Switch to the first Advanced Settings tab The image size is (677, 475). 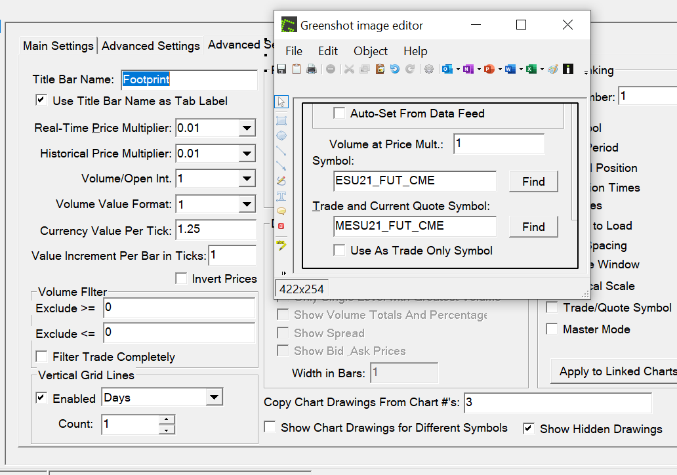coord(151,46)
